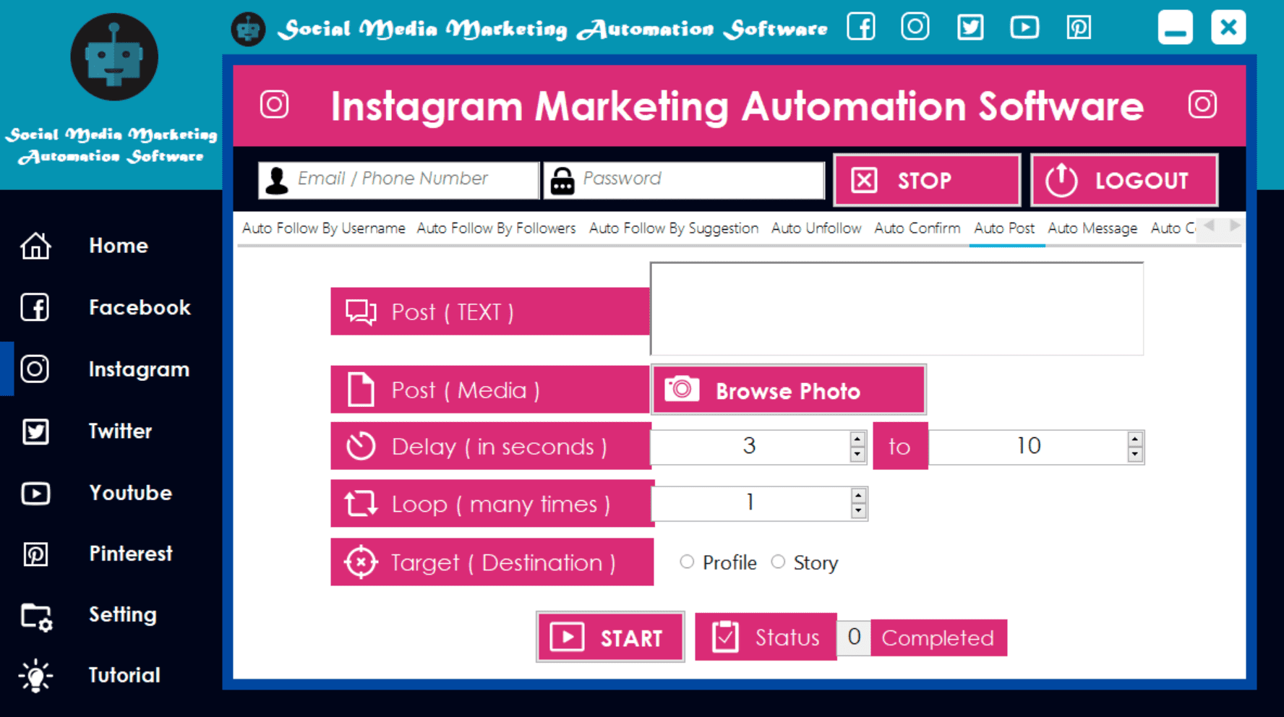Open the Auto Follow By Suggestion tab
The width and height of the screenshot is (1284, 717).
(674, 228)
